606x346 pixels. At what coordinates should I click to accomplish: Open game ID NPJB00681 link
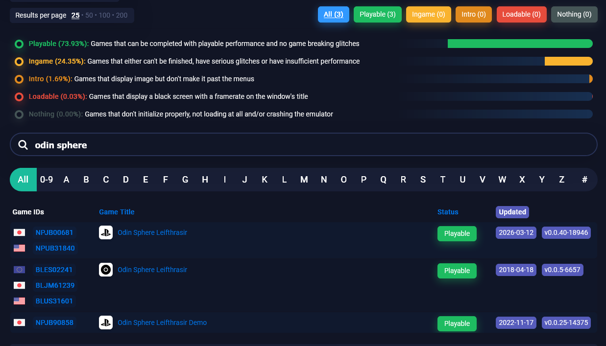tap(54, 232)
